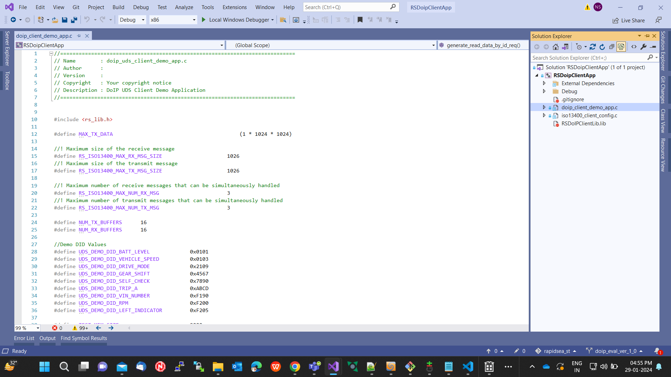Screen dimensions: 671x377
Task: Open the Debug configuration dropdown
Action: pyautogui.click(x=143, y=20)
